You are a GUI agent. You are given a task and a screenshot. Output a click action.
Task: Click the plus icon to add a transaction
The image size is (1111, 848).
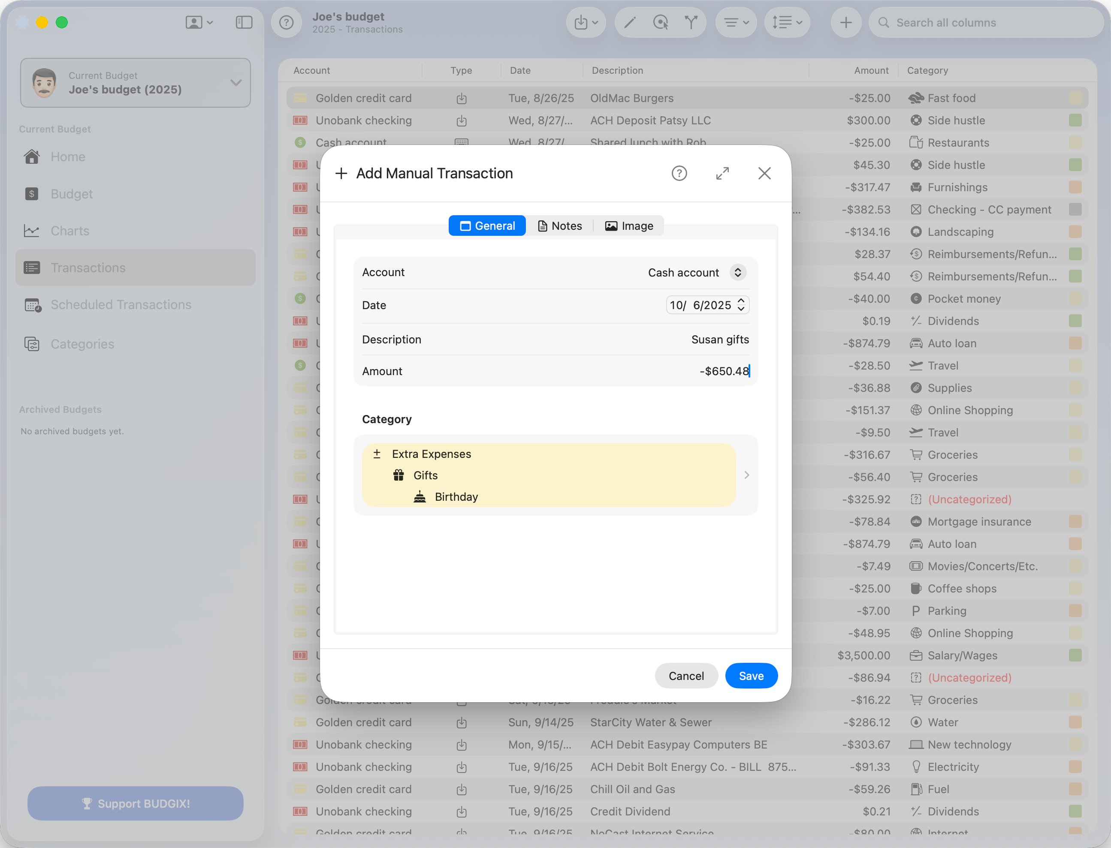pos(845,23)
